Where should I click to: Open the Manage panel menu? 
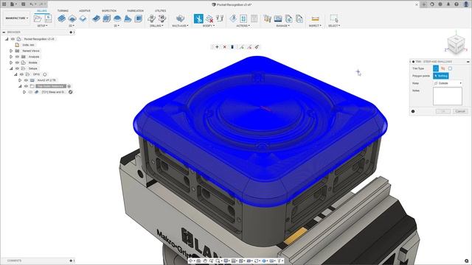pyautogui.click(x=282, y=26)
